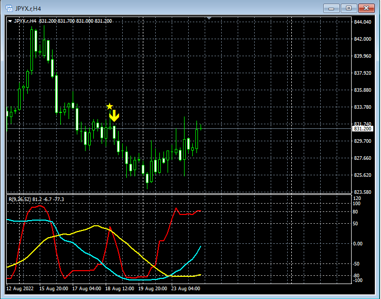Viewport: 381px width, 299px height.
Task: Click the 823.580 price scale label
Action: [x=362, y=192]
